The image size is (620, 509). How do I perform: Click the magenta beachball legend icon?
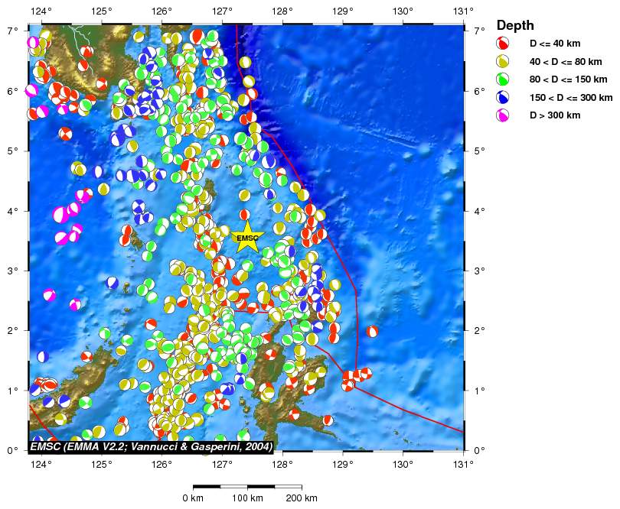[504, 115]
